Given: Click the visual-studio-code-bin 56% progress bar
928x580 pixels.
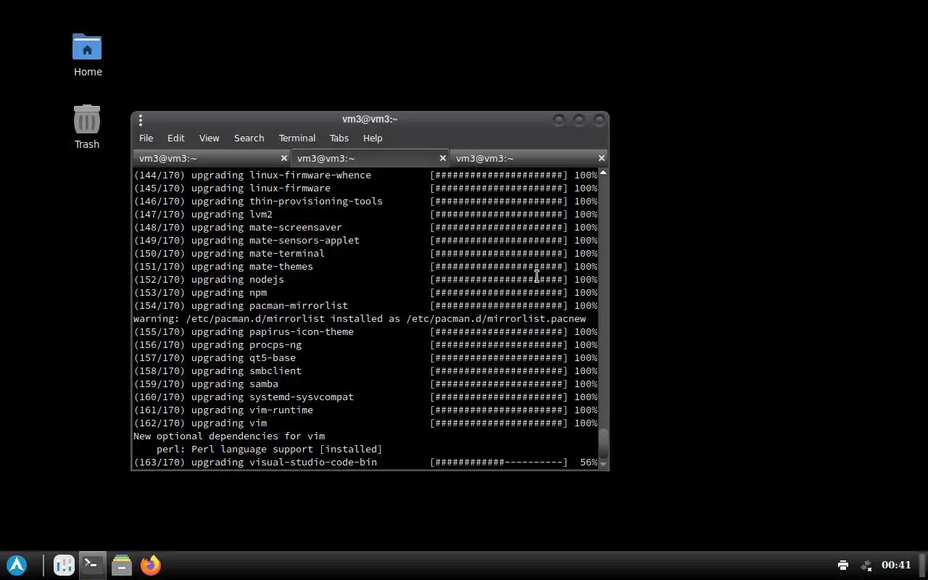Looking at the screenshot, I should 499,463.
